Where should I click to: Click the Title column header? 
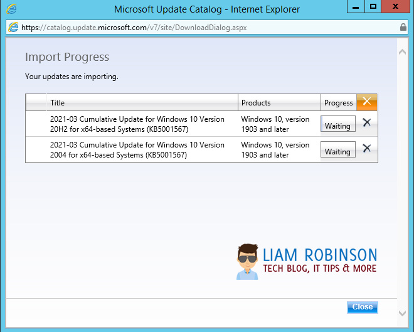pos(142,102)
